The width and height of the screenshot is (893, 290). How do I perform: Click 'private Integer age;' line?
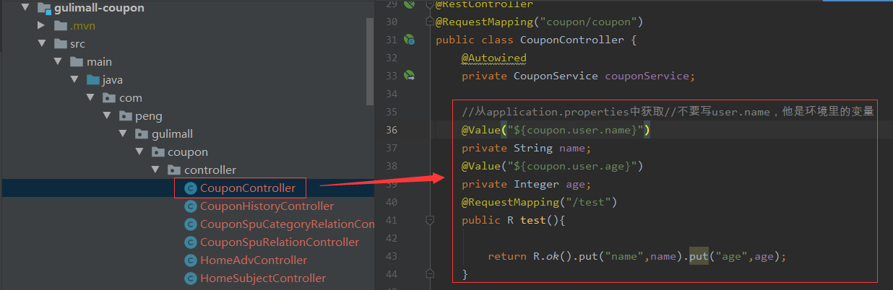pyautogui.click(x=527, y=184)
